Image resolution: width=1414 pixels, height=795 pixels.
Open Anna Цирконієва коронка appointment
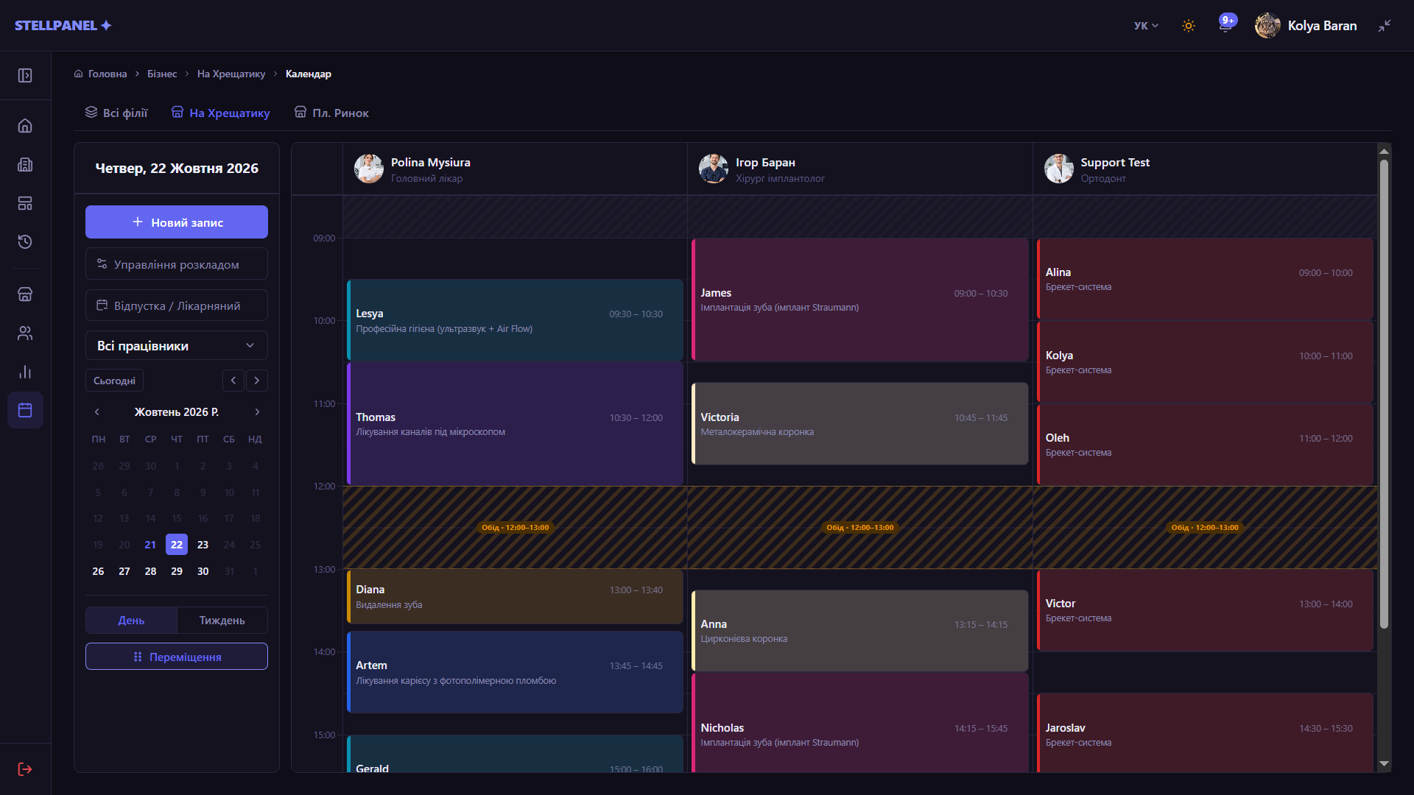click(859, 631)
